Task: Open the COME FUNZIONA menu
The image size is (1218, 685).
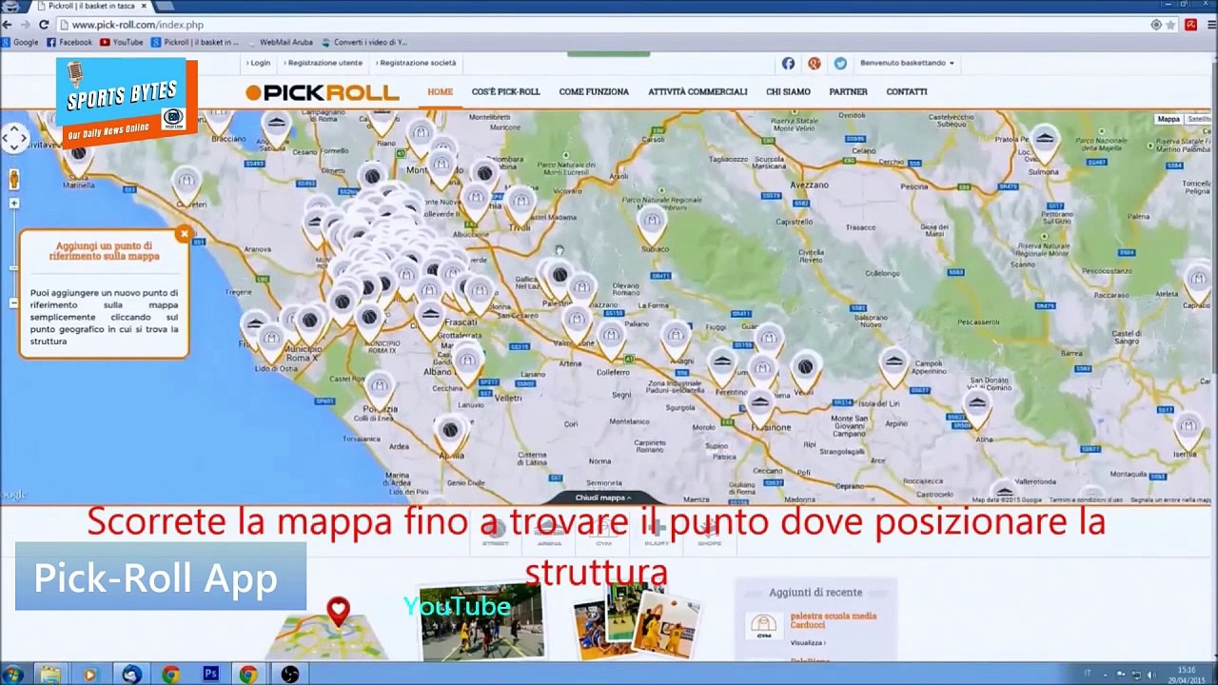Action: [594, 92]
